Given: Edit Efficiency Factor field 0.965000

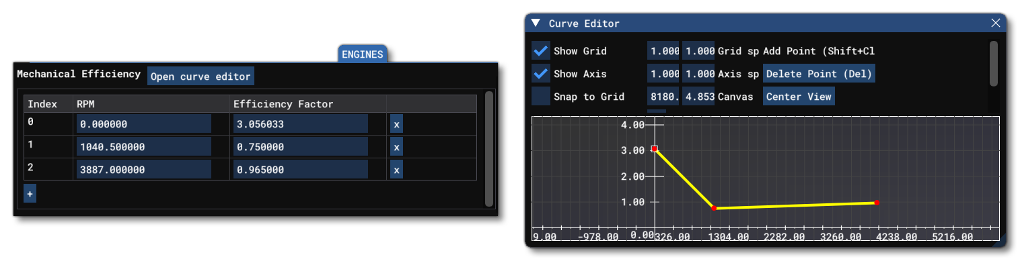Looking at the screenshot, I should click(x=300, y=170).
